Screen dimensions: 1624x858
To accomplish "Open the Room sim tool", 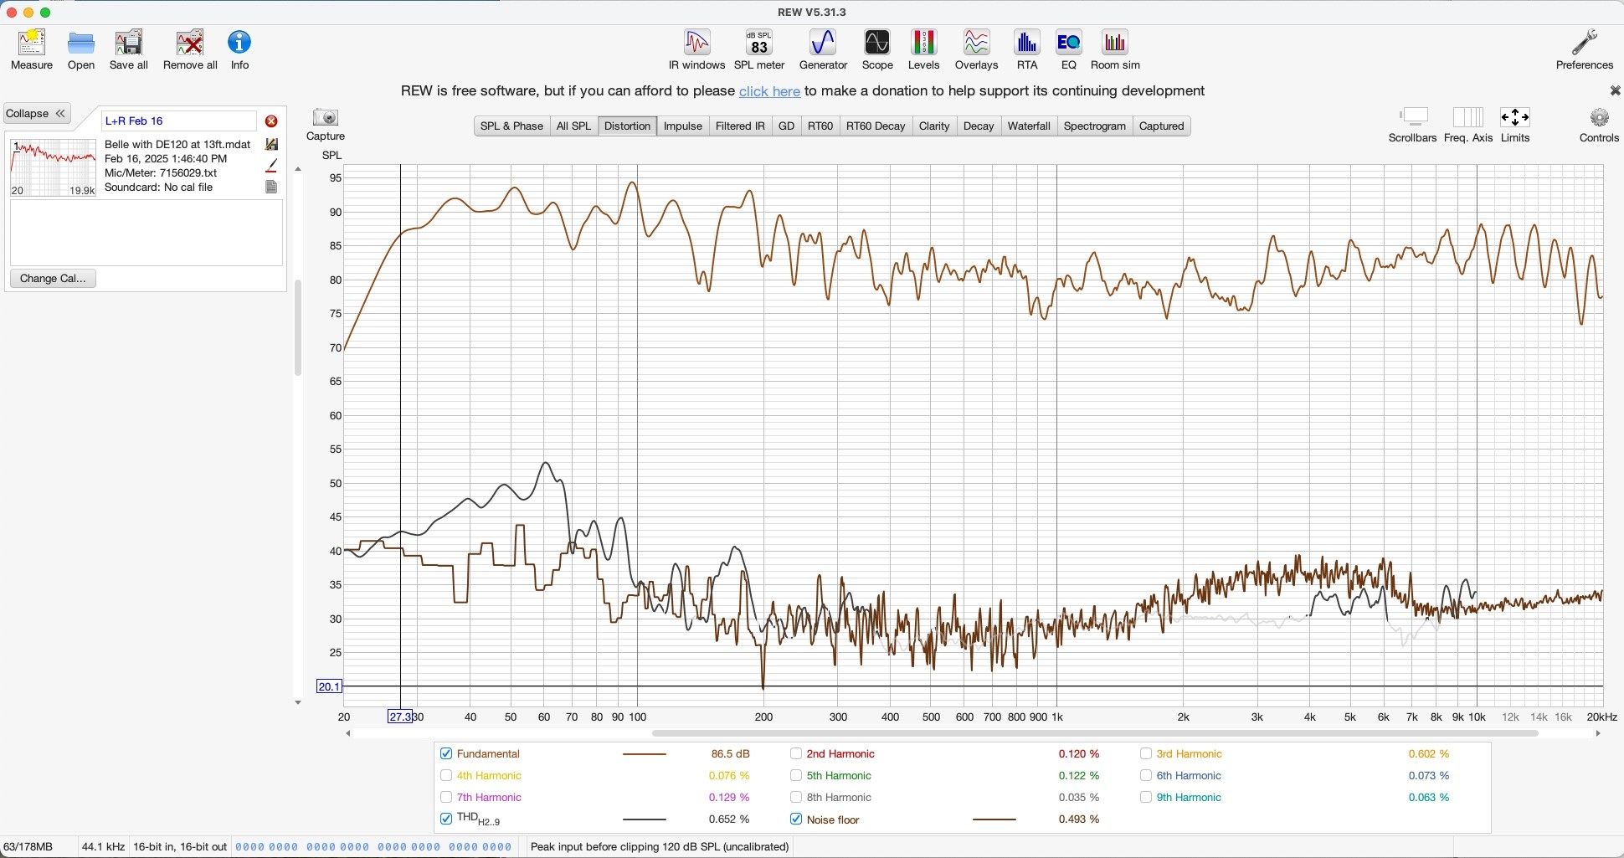I will tap(1114, 49).
